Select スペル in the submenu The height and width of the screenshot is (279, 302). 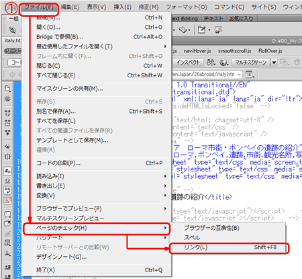tap(229, 237)
